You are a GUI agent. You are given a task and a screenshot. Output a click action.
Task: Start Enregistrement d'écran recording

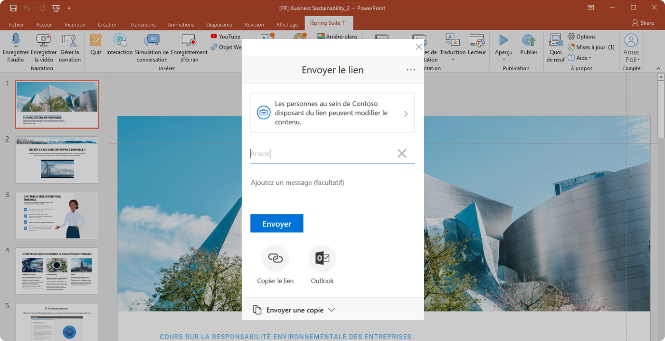(189, 41)
